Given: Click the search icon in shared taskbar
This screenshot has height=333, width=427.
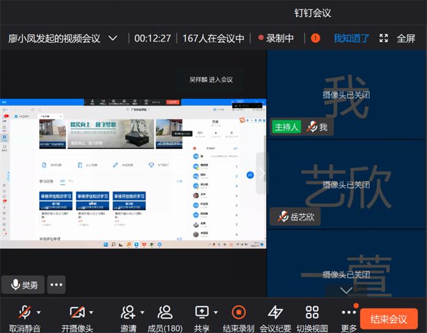Looking at the screenshot, I should pyautogui.click(x=113, y=245).
